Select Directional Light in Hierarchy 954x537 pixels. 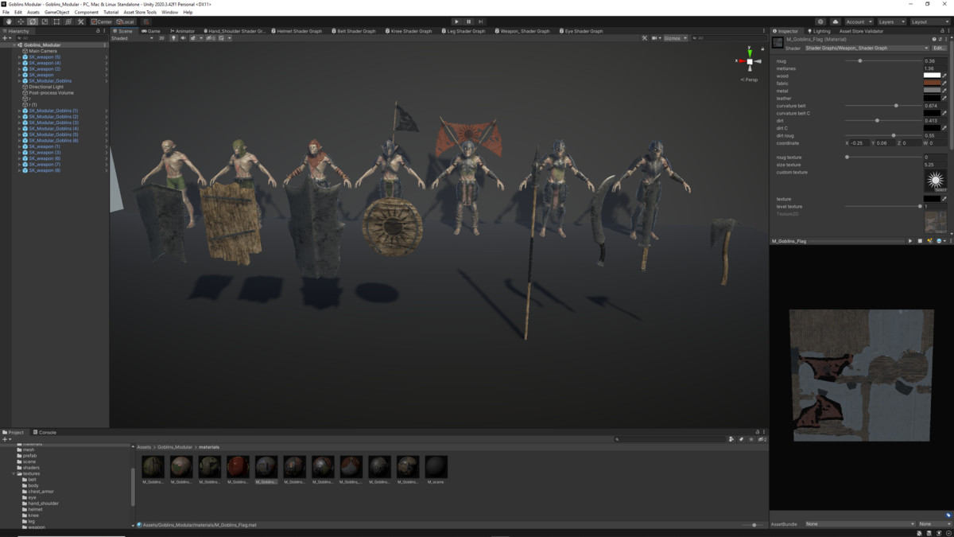coord(46,87)
